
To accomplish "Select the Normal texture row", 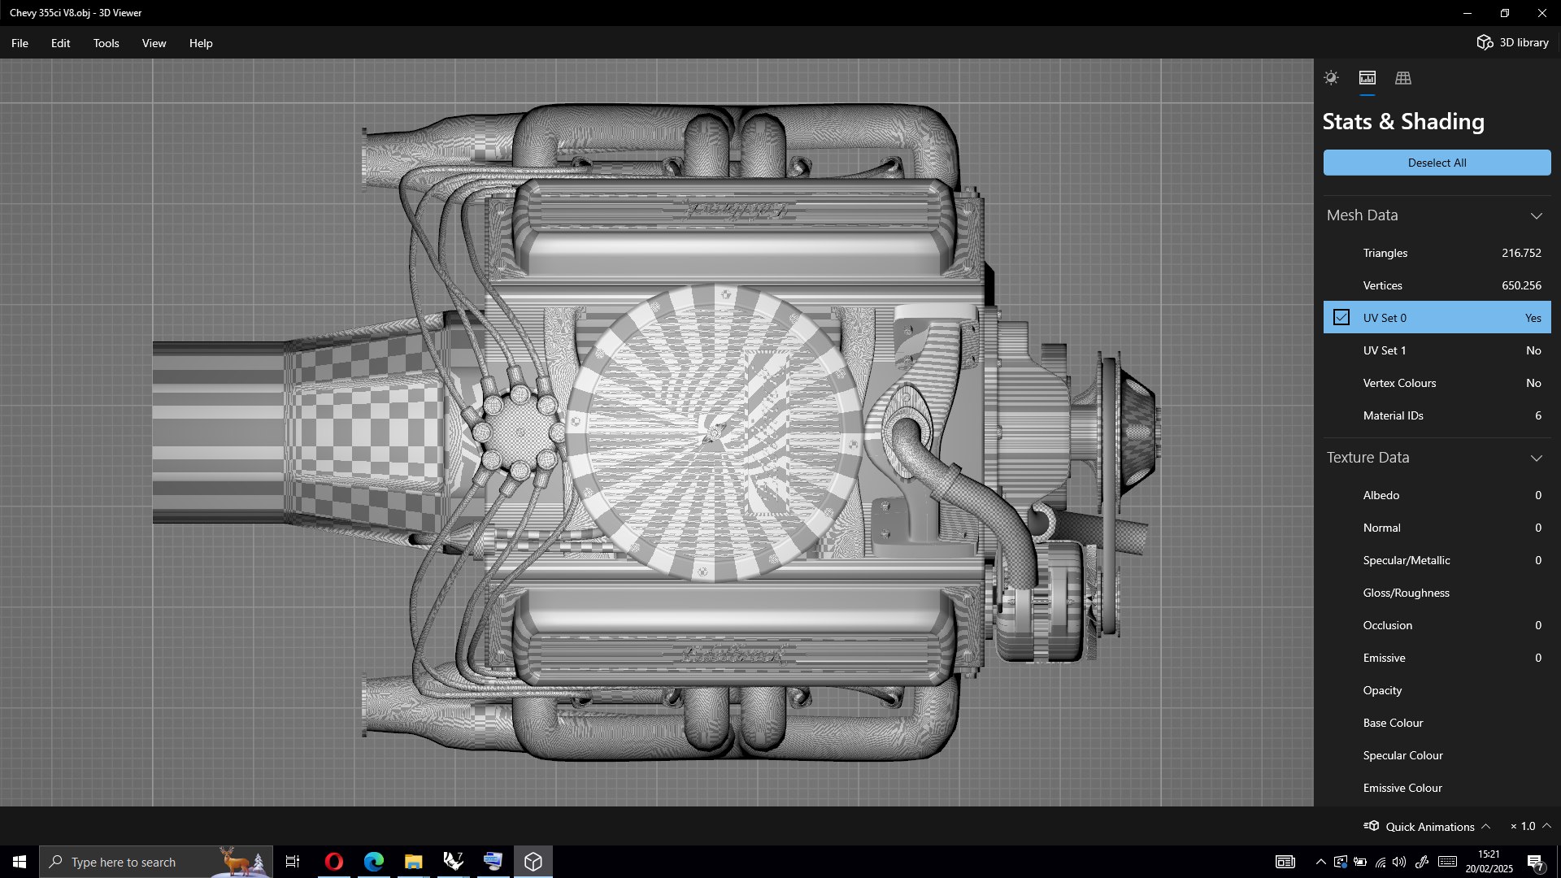I will [x=1437, y=528].
